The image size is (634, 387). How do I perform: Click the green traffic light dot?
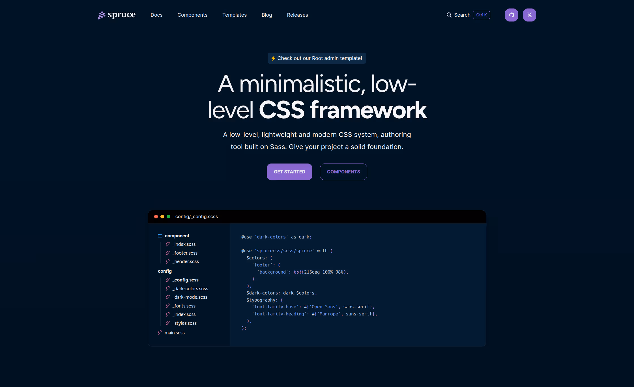tap(169, 216)
